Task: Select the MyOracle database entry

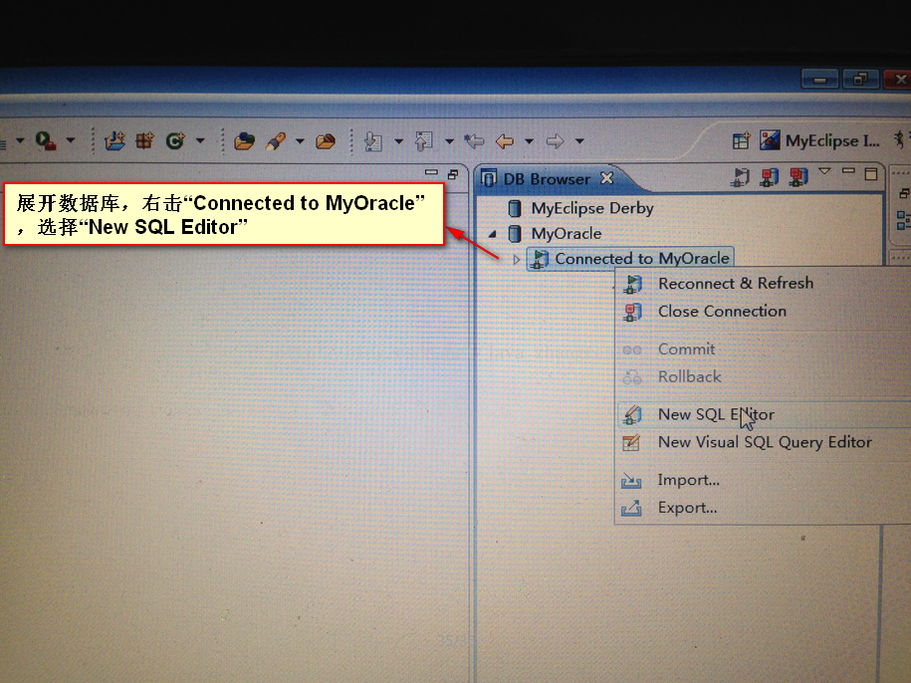Action: [x=566, y=233]
